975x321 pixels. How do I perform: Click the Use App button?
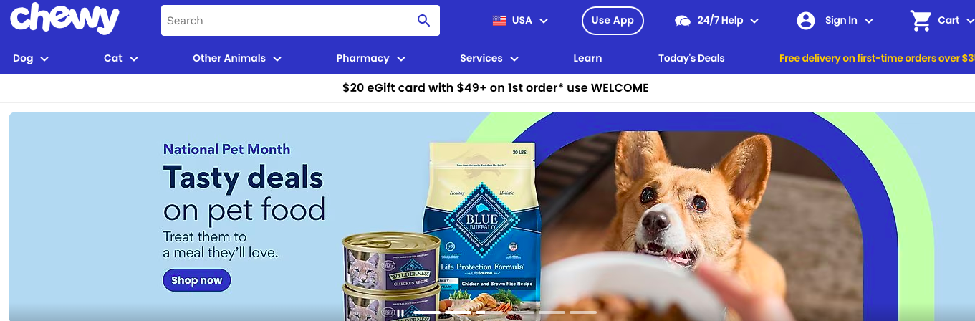[613, 20]
